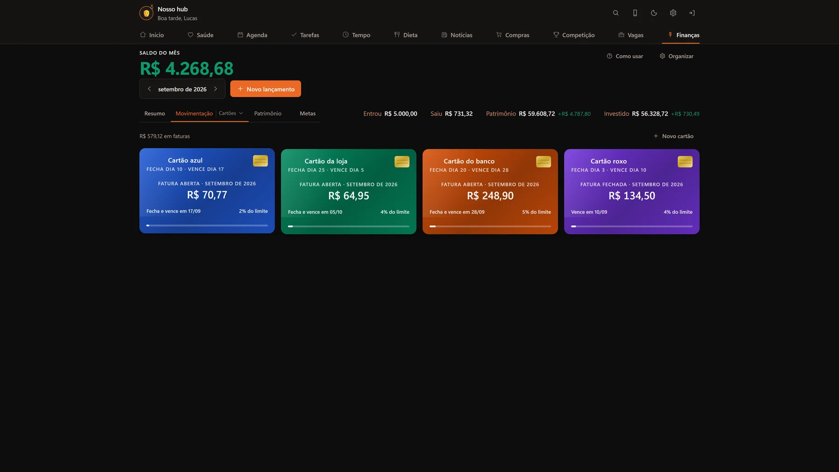This screenshot has height=472, width=839.
Task: Open the Tarefas tab
Action: 305,35
